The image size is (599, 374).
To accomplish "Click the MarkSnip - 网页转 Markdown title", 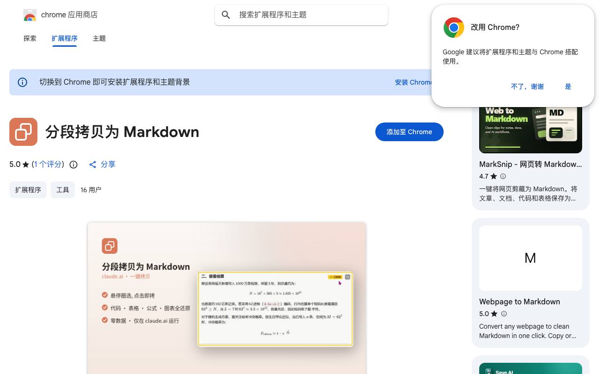I will tap(531, 164).
